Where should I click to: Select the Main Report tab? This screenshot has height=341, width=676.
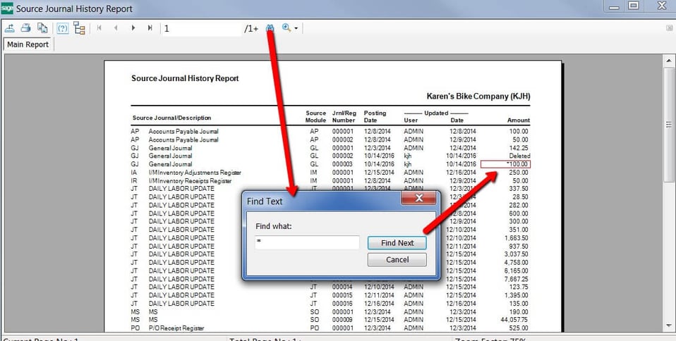pos(28,44)
